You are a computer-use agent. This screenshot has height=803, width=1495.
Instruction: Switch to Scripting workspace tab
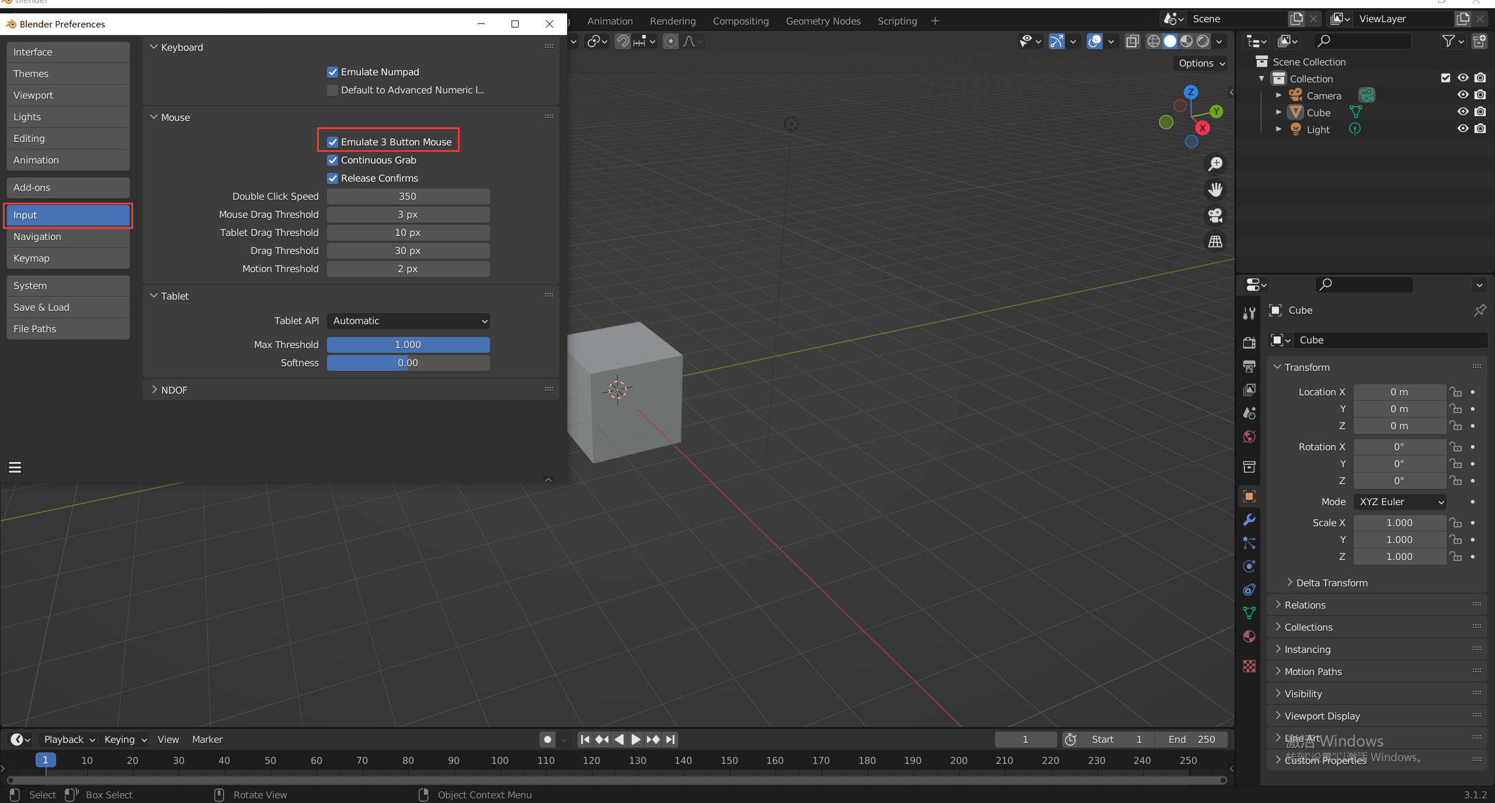tap(897, 21)
